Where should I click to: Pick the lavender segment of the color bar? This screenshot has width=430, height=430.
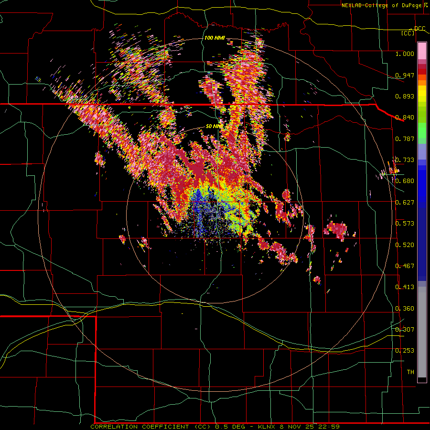click(422, 151)
